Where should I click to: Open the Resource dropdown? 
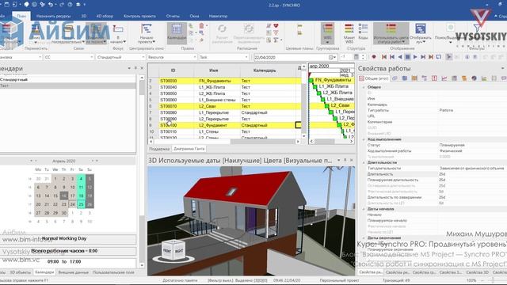tap(171, 57)
